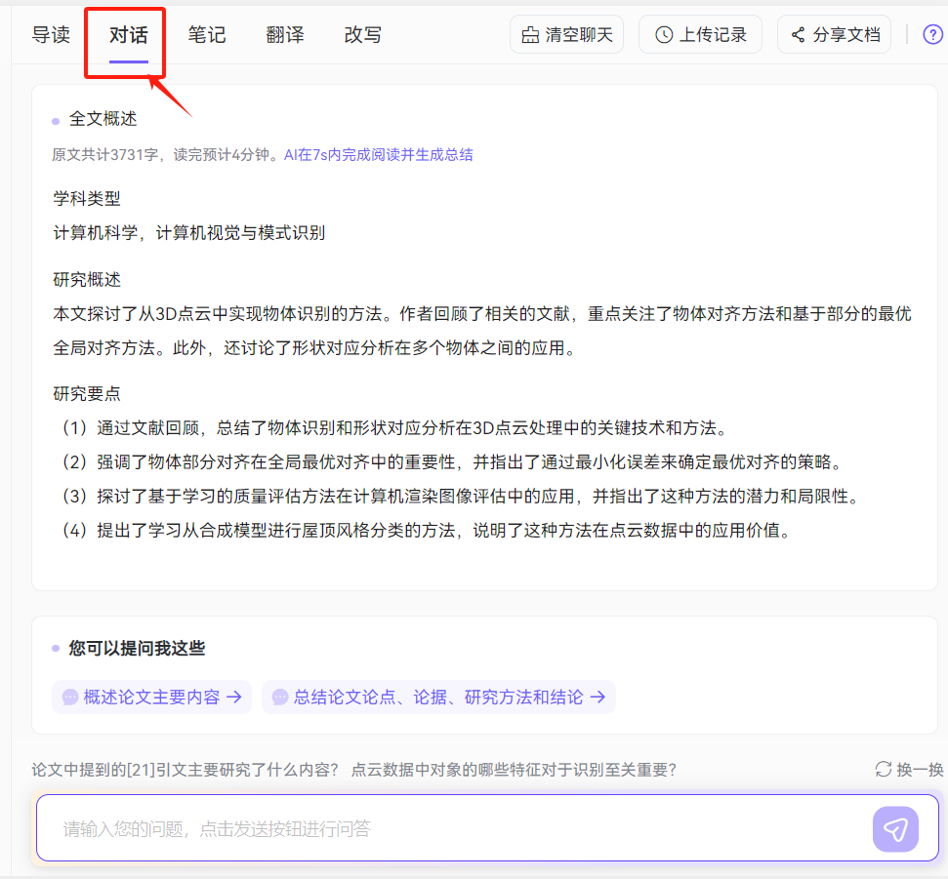Click research point (2) about 部分对齐
The width and height of the screenshot is (948, 879).
pyautogui.click(x=452, y=462)
